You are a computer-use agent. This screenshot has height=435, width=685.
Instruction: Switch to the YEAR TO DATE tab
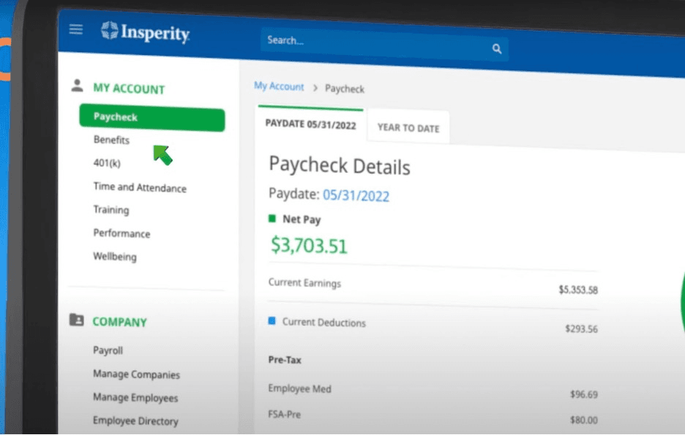coord(408,127)
